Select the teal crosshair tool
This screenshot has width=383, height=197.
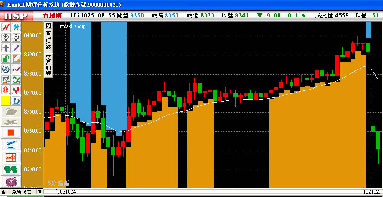click(6, 48)
